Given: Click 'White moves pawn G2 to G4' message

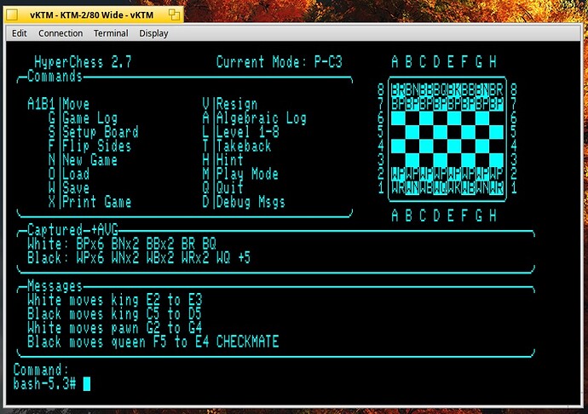Looking at the screenshot, I should (115, 328).
